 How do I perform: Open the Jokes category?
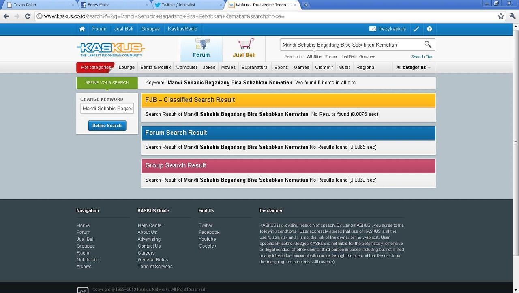(x=209, y=67)
